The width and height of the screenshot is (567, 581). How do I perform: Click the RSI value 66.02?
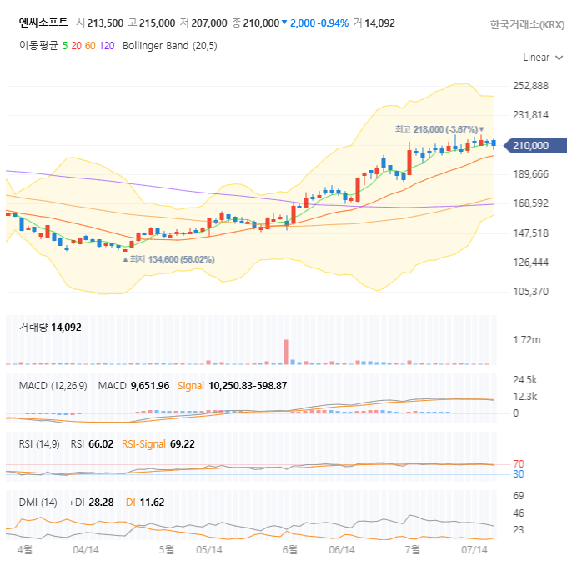101,444
